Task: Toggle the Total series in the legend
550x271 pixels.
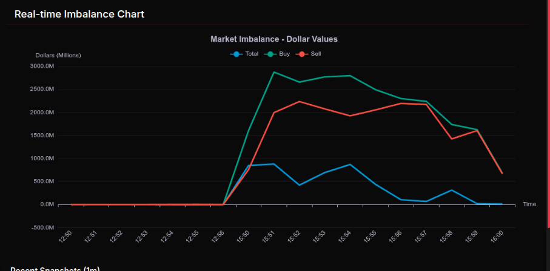Action: pos(252,54)
